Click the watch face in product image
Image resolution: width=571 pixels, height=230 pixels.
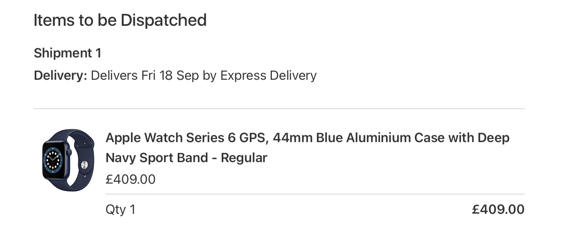tap(55, 160)
